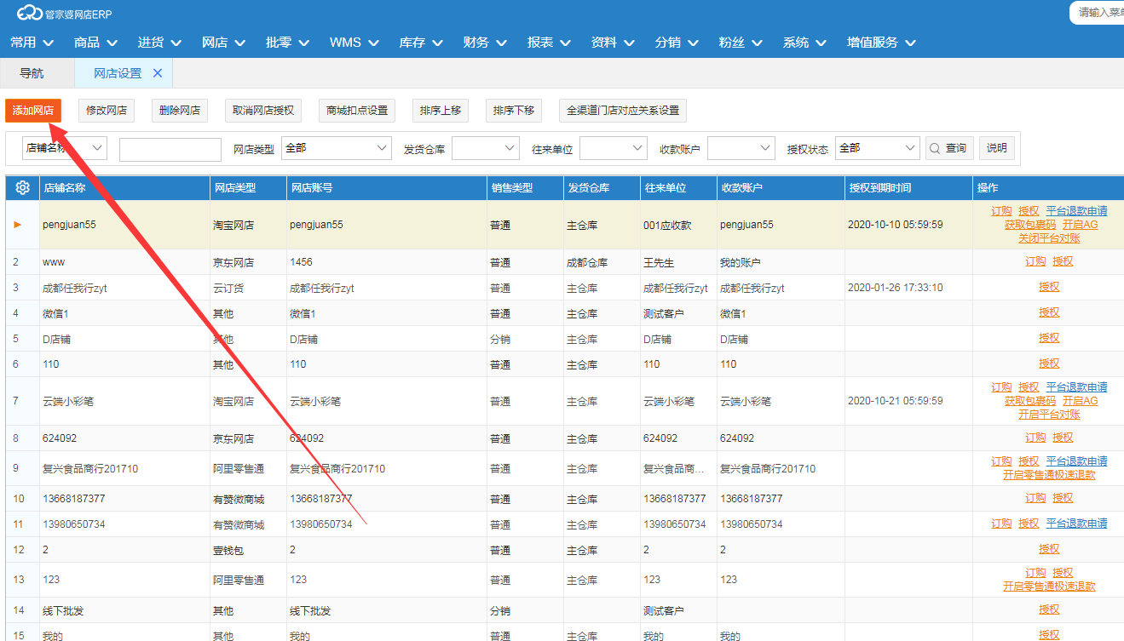The image size is (1124, 641).
Task: Expand the 发货仓库 dropdown
Action: [x=486, y=148]
